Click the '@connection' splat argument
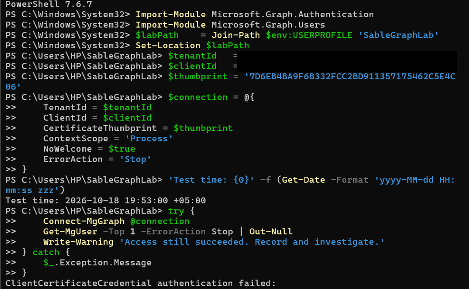Viewport: 469px width, 289px height. pyautogui.click(x=160, y=221)
